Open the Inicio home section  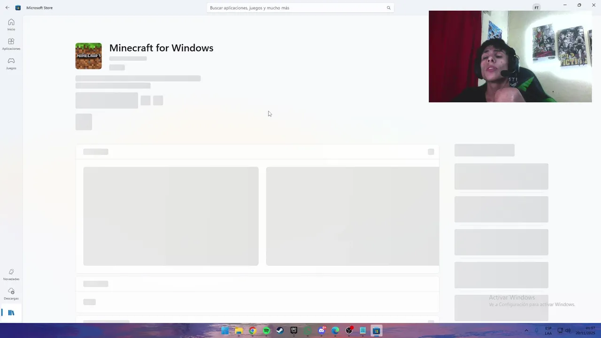click(x=11, y=25)
